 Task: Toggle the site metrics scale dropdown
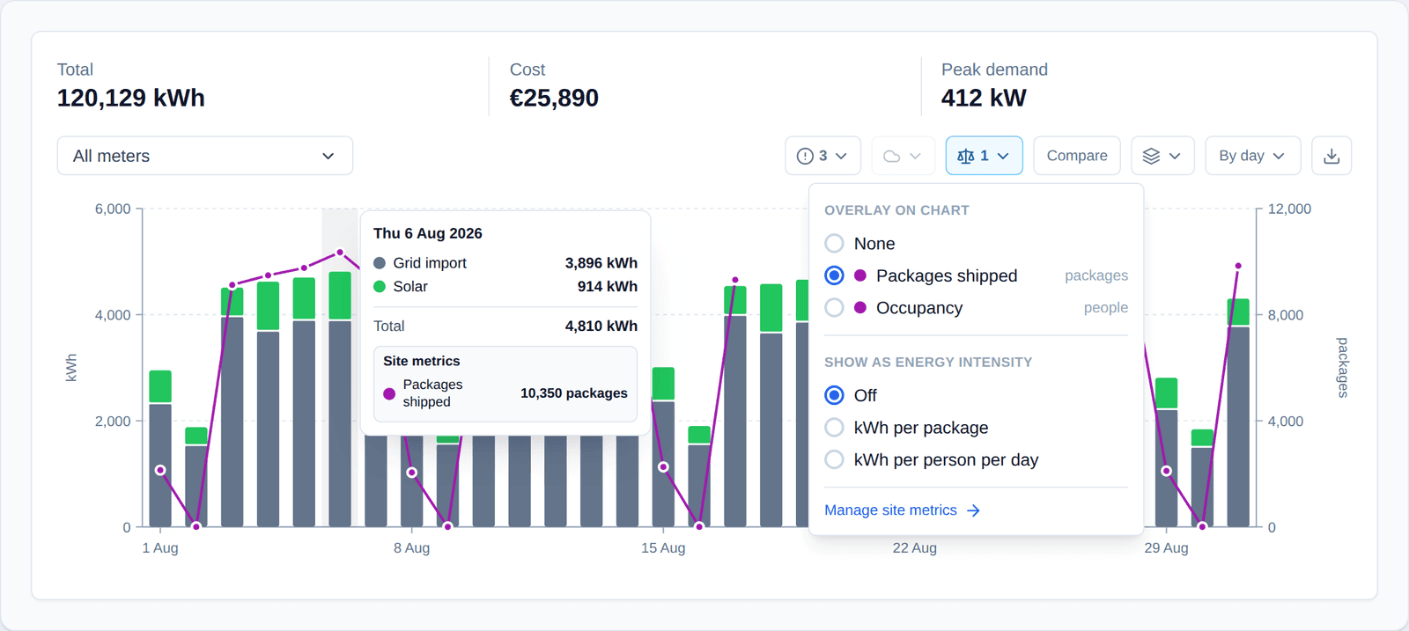coord(984,156)
